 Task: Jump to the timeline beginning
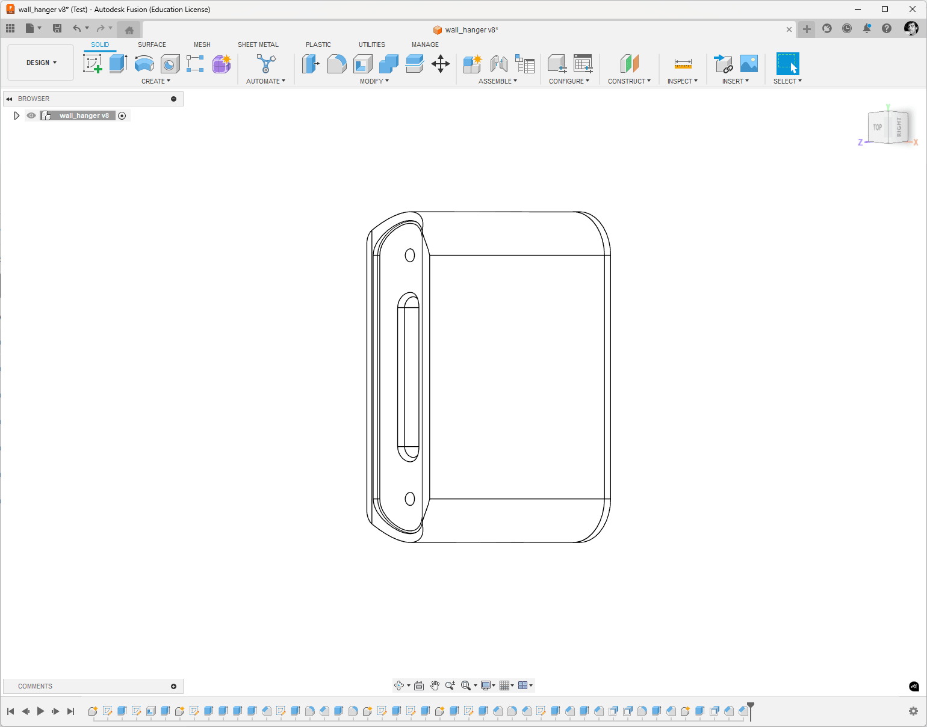click(10, 711)
